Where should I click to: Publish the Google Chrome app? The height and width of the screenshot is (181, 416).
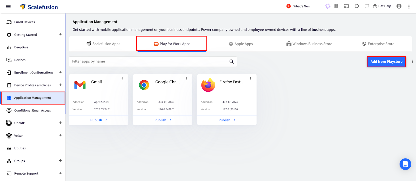coord(163,120)
